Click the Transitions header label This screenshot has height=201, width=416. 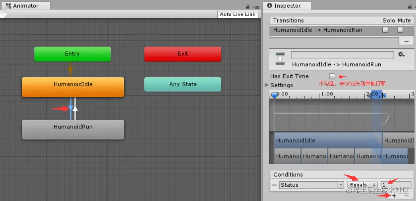click(288, 21)
